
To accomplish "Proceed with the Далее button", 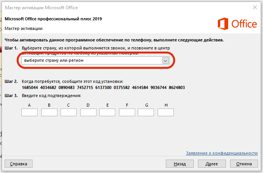I will [x=211, y=164].
